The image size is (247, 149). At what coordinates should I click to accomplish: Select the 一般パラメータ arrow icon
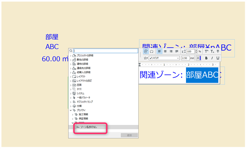[x=74, y=98]
